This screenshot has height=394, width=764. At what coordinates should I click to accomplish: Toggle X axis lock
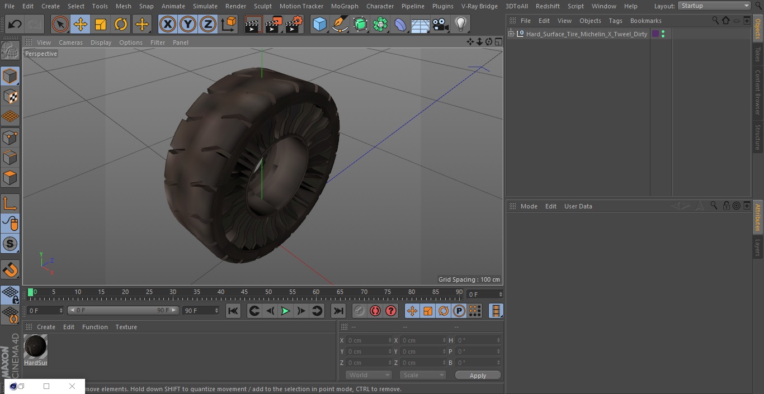click(168, 24)
